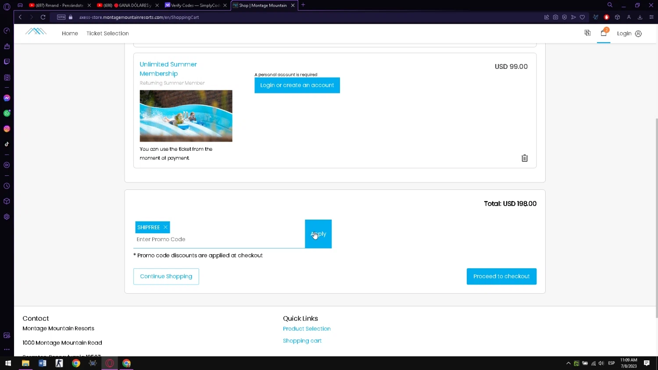Image resolution: width=658 pixels, height=370 pixels.
Task: Switch to the Verify Codes SimplyCodes tab
Action: pyautogui.click(x=196, y=5)
